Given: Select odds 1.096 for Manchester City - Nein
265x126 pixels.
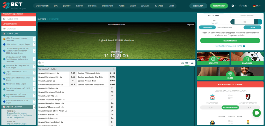Looking at the screenshot, I should coord(112,77).
